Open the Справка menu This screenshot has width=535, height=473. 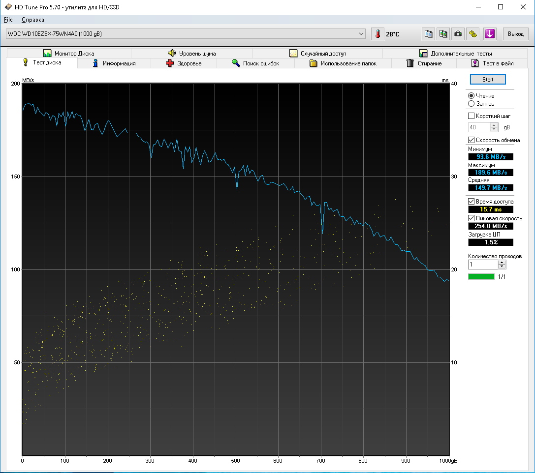coord(33,20)
